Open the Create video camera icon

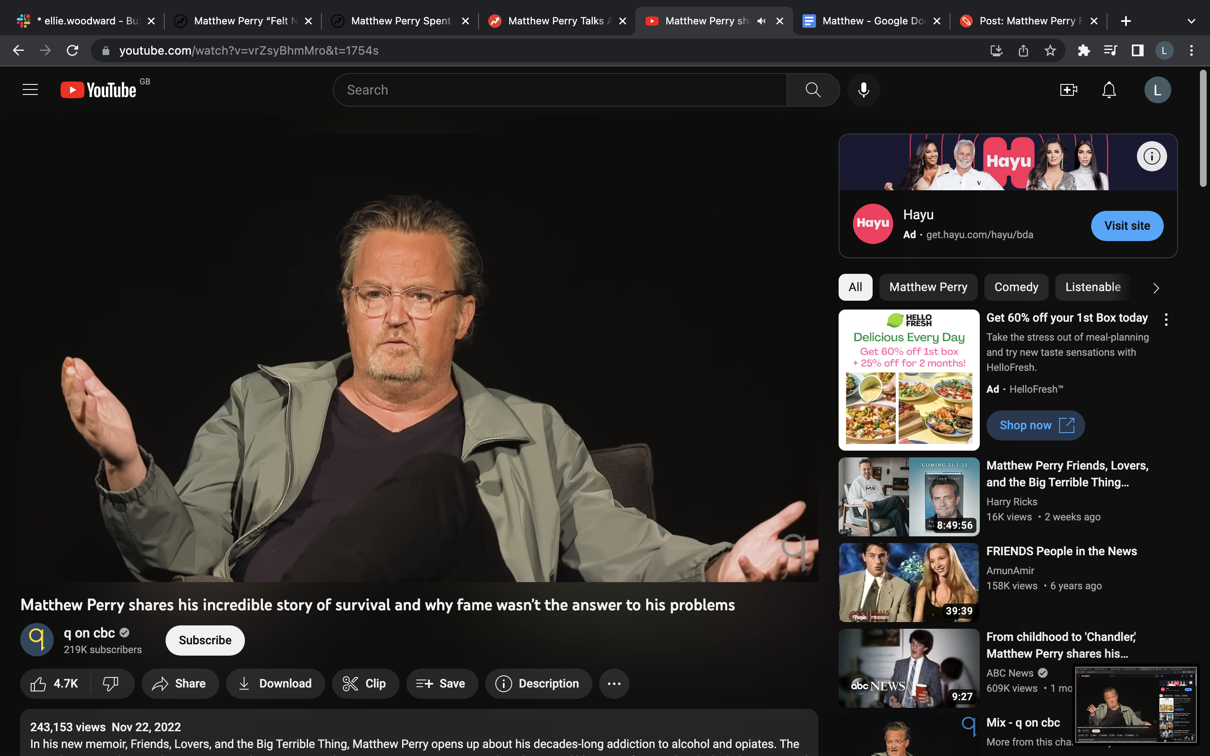[x=1068, y=90]
